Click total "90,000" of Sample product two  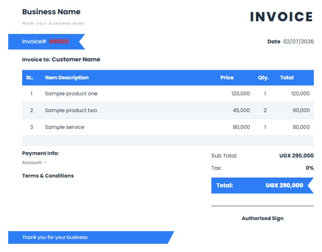coord(301,110)
